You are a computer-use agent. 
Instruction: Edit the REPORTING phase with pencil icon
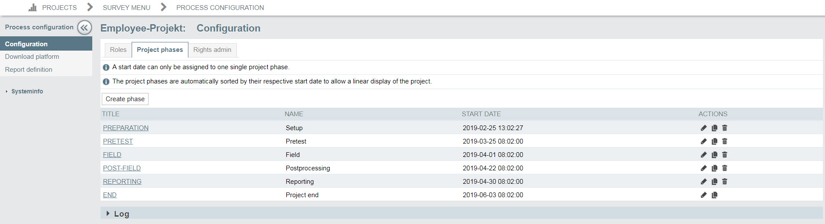pos(704,182)
